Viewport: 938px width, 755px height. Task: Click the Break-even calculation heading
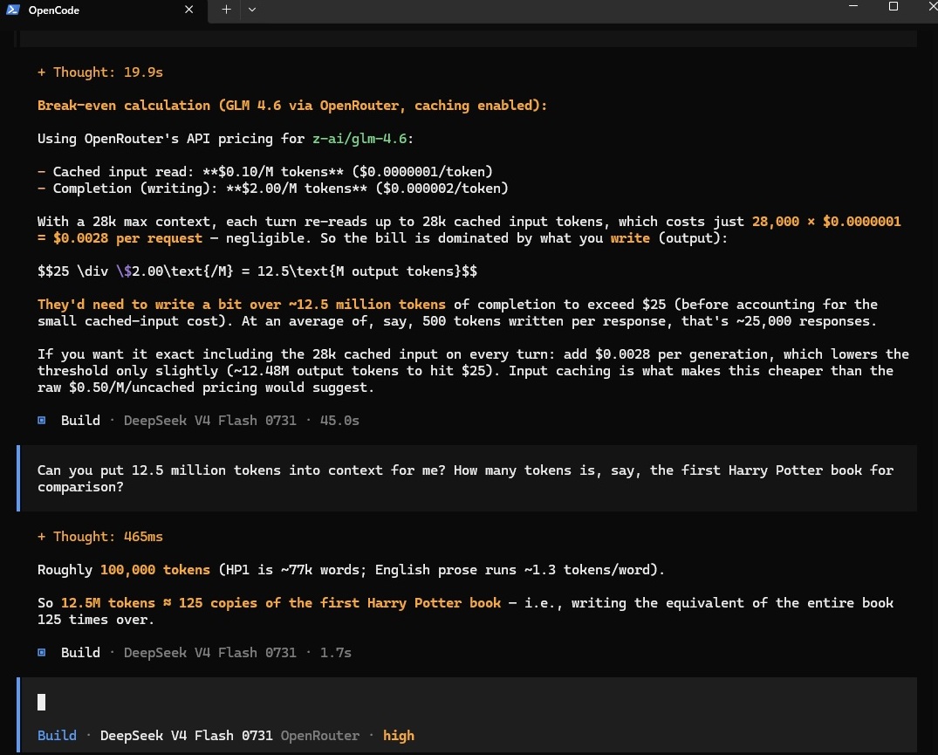tap(292, 106)
